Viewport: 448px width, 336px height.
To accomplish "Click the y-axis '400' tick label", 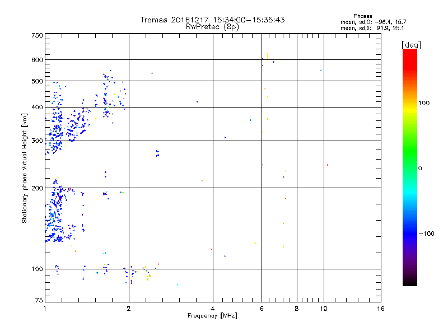I will click(x=37, y=107).
